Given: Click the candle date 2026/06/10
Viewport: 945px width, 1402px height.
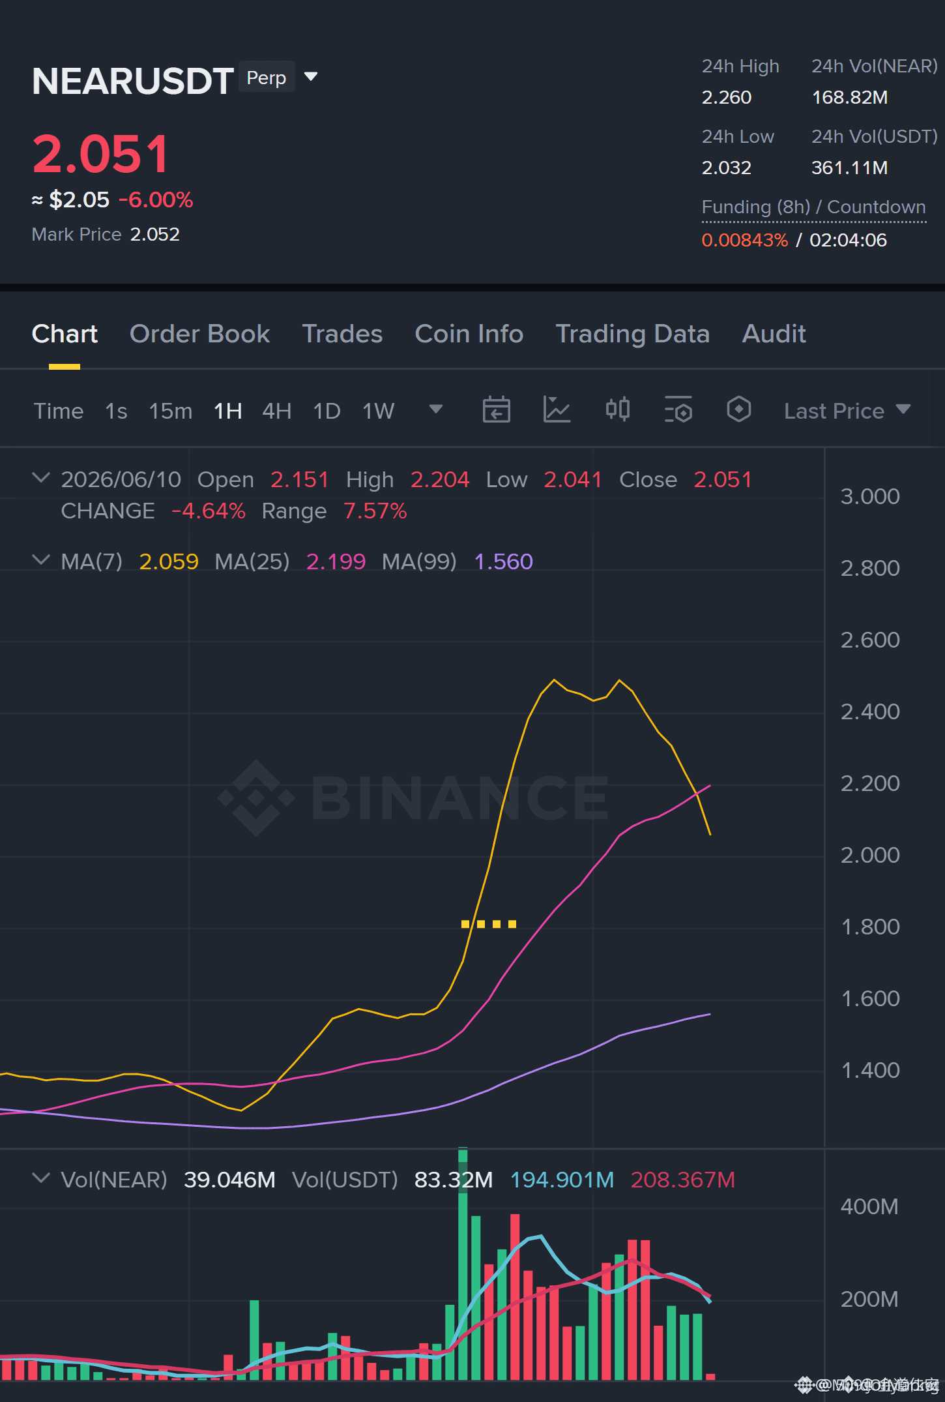Looking at the screenshot, I should [x=121, y=479].
